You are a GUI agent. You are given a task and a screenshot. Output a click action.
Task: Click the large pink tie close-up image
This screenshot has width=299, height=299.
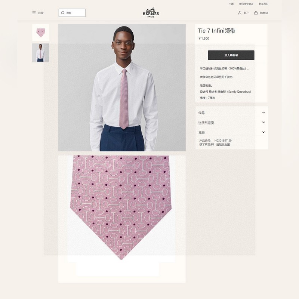click(x=122, y=219)
